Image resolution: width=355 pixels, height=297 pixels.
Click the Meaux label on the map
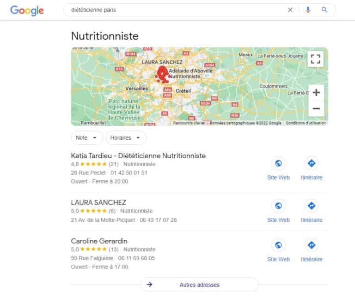(245, 55)
